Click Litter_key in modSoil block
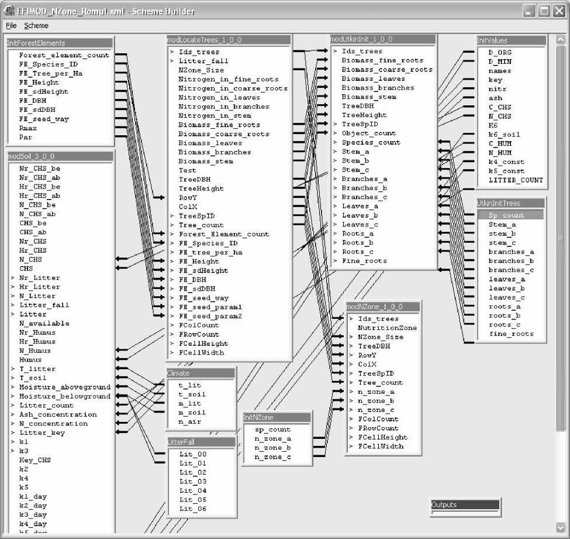This screenshot has height=539, width=570. 42,432
